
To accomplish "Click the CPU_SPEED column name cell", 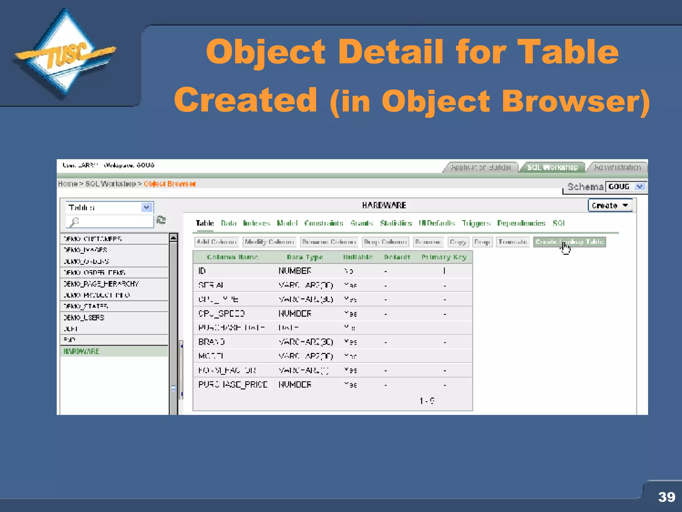I will [x=221, y=314].
